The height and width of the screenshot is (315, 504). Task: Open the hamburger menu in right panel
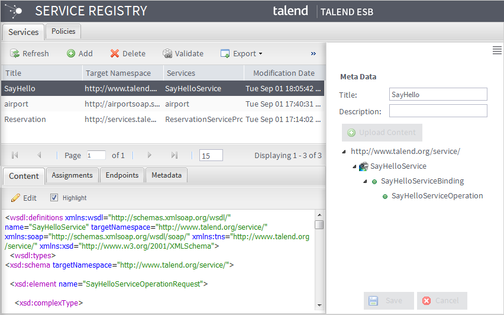point(497,51)
